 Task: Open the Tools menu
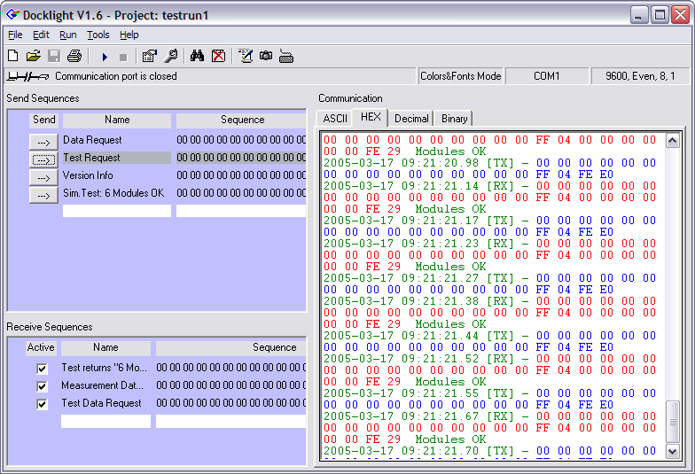(98, 35)
